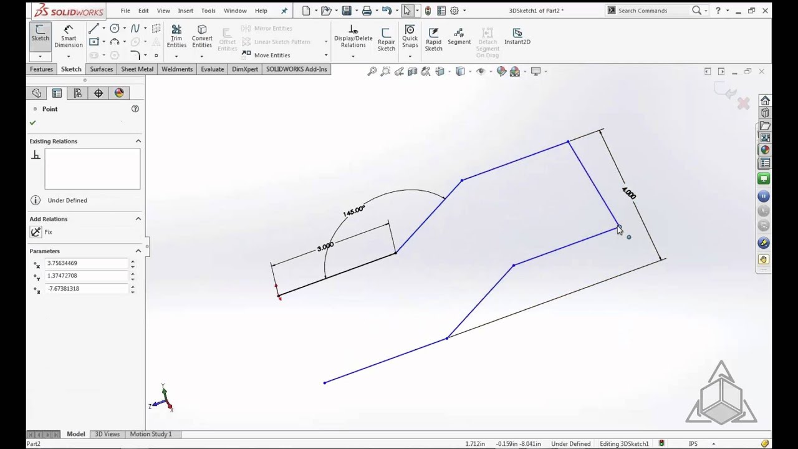Switch to the Surfaces tab
798x449 pixels.
point(101,69)
